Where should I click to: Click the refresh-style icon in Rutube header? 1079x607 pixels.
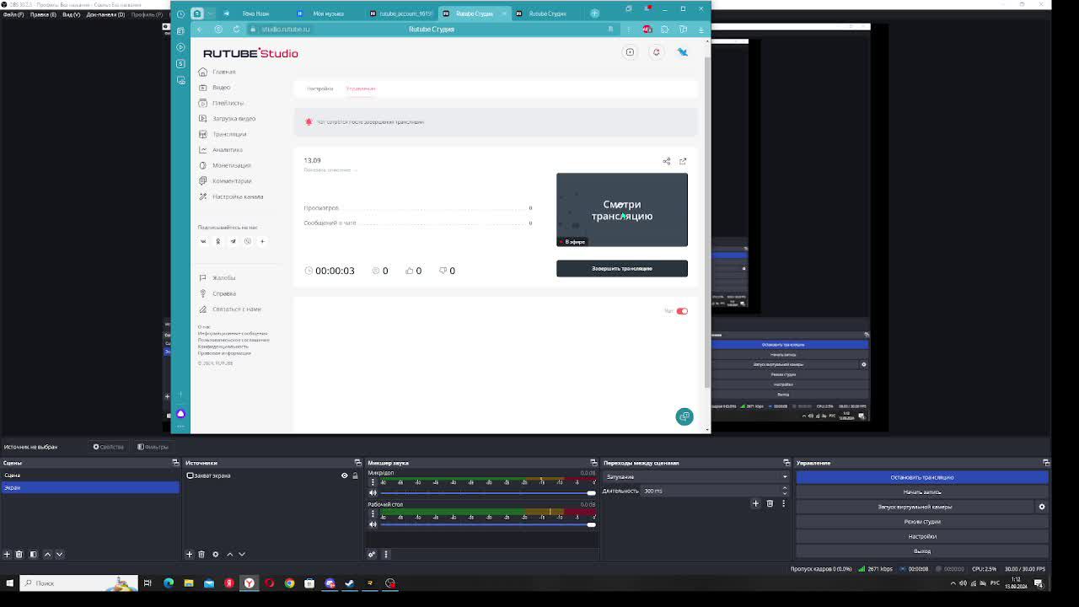(656, 52)
